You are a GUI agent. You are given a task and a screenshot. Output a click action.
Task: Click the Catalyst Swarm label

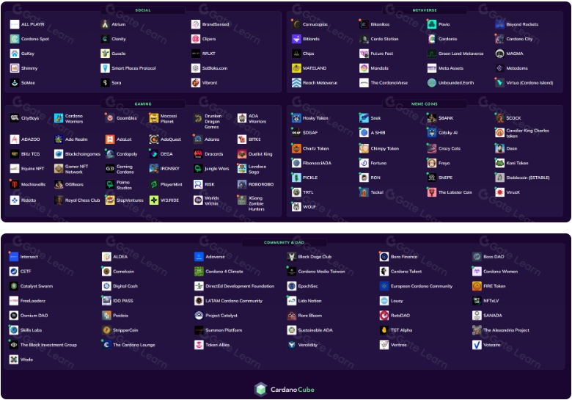(37, 286)
